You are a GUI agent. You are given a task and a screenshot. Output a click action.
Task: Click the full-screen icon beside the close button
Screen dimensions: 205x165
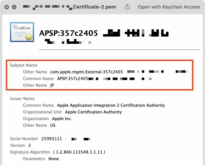pyautogui.click(x=14, y=7)
